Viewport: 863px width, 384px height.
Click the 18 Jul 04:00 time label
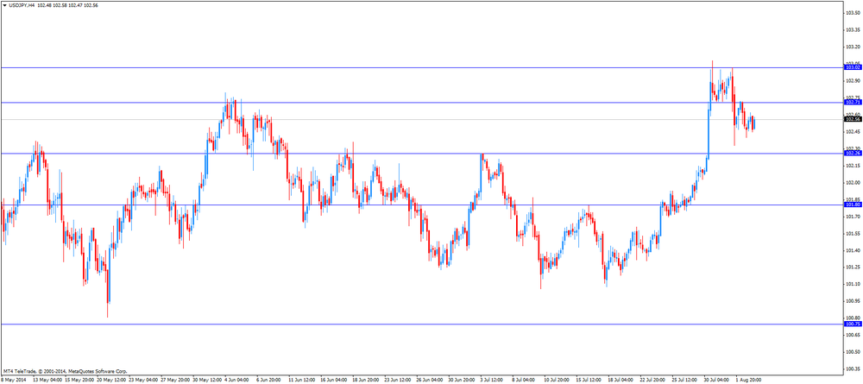[621, 380]
